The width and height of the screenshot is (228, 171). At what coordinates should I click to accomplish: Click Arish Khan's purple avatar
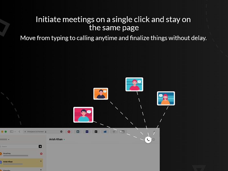click(x=1, y=162)
